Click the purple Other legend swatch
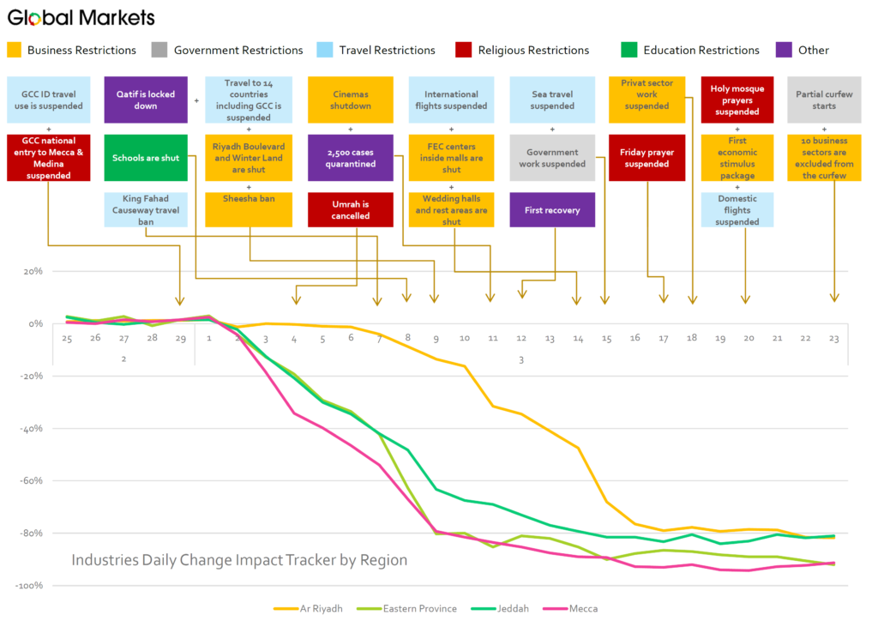 click(784, 50)
